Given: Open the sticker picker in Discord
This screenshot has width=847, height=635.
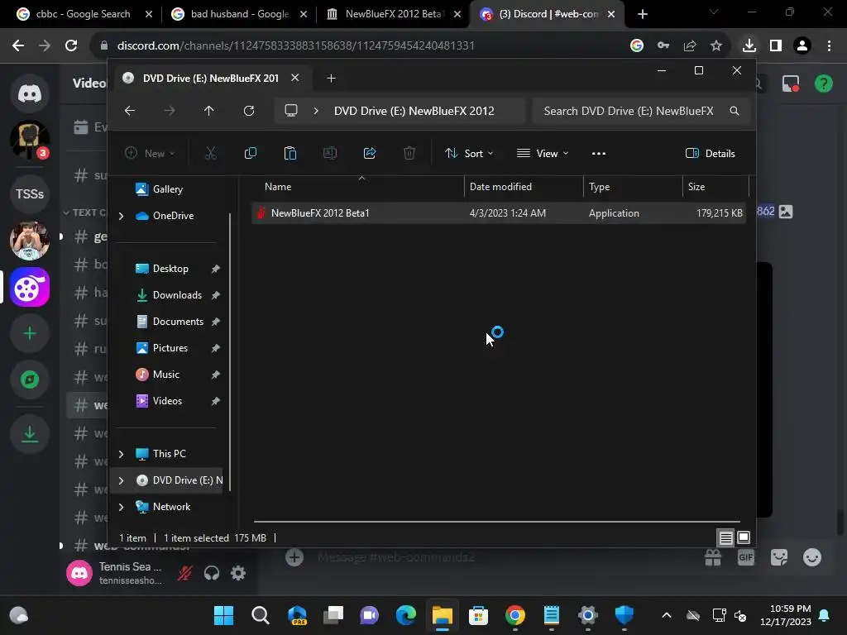Looking at the screenshot, I should tap(779, 557).
